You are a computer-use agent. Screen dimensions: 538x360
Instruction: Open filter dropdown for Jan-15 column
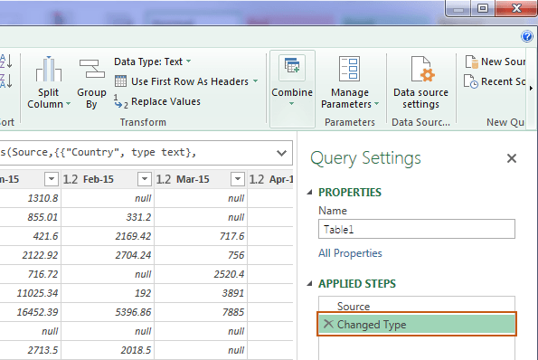click(52, 179)
